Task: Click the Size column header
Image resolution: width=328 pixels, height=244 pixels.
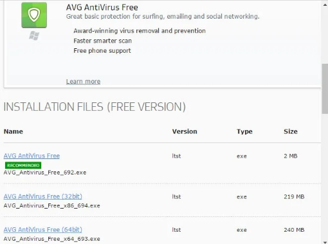Action: pyautogui.click(x=291, y=131)
